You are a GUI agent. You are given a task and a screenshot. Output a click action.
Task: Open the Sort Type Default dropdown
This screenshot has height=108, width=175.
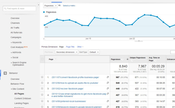tap(94, 52)
